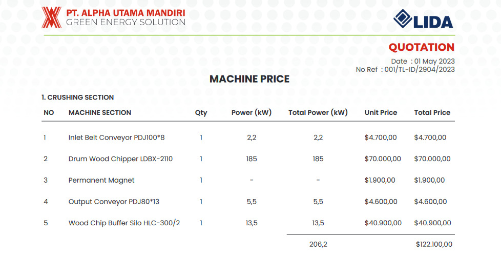Select the Inlet Belt Conveyor PDJ100*8 row

[248, 137]
